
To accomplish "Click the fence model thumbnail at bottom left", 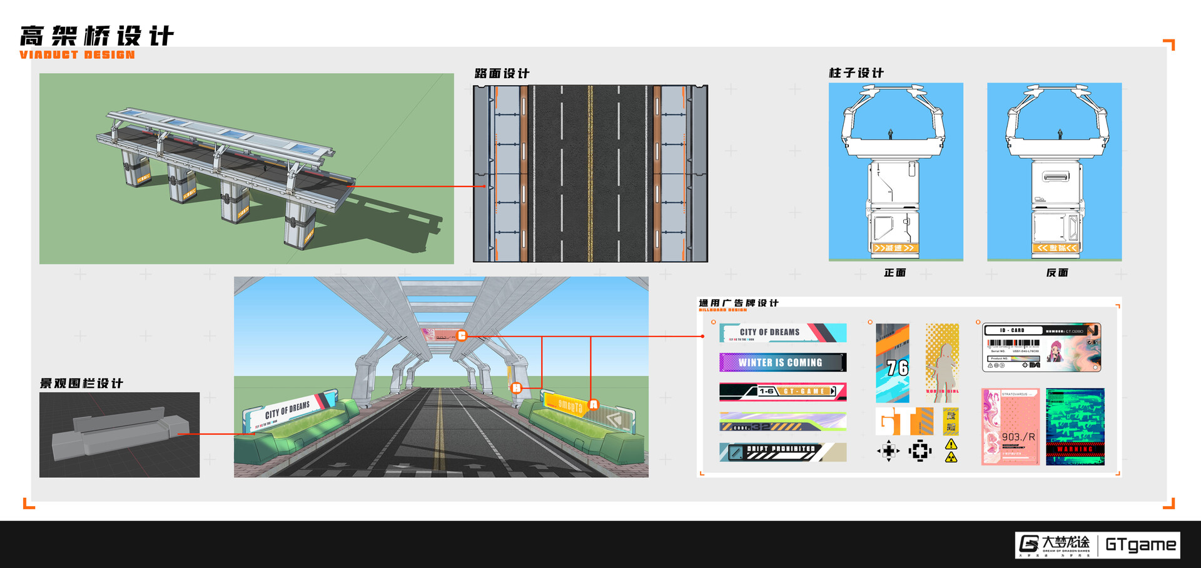I will point(121,434).
